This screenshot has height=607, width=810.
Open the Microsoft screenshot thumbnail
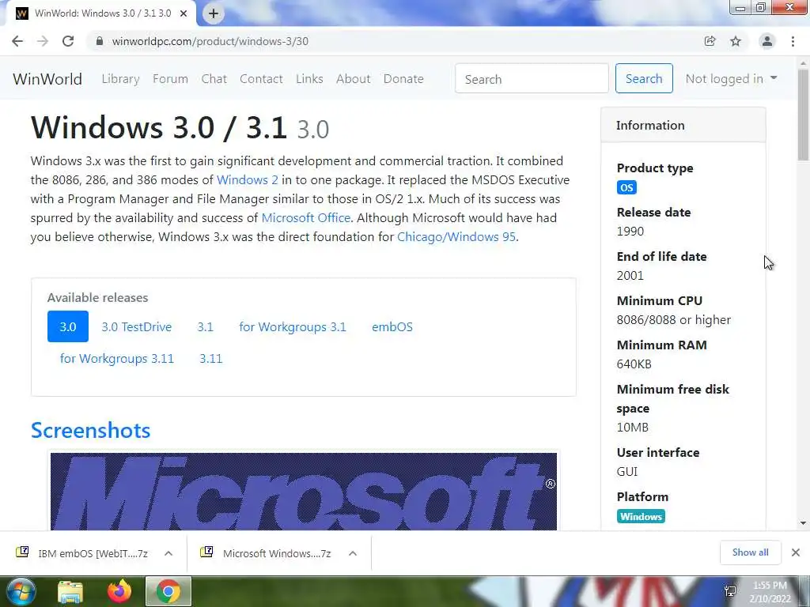304,491
